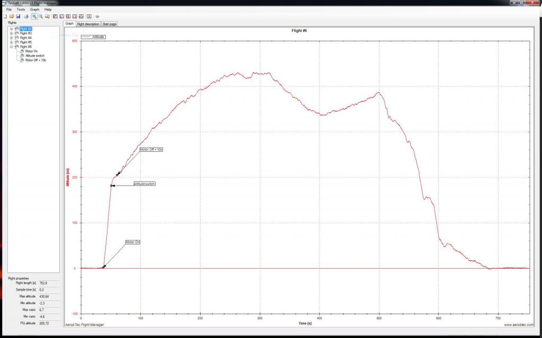Expand the Flight #2 tree node

[x=11, y=29]
